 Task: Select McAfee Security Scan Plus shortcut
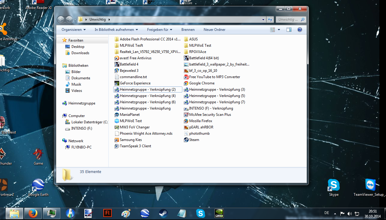pos(208,115)
